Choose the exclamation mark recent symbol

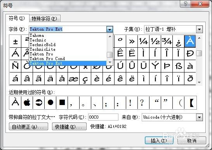[x=132, y=103]
